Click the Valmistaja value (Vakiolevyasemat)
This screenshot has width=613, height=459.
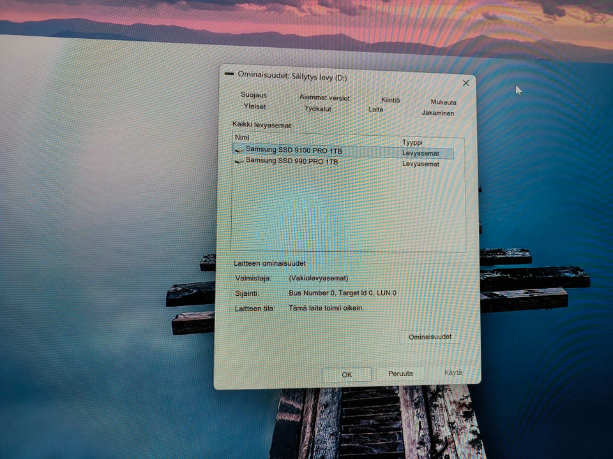[318, 279]
